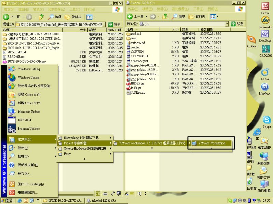Sort by 名稱 column in Alcohol-120% window
Viewport: 273px width, 204px height.
click(142, 29)
